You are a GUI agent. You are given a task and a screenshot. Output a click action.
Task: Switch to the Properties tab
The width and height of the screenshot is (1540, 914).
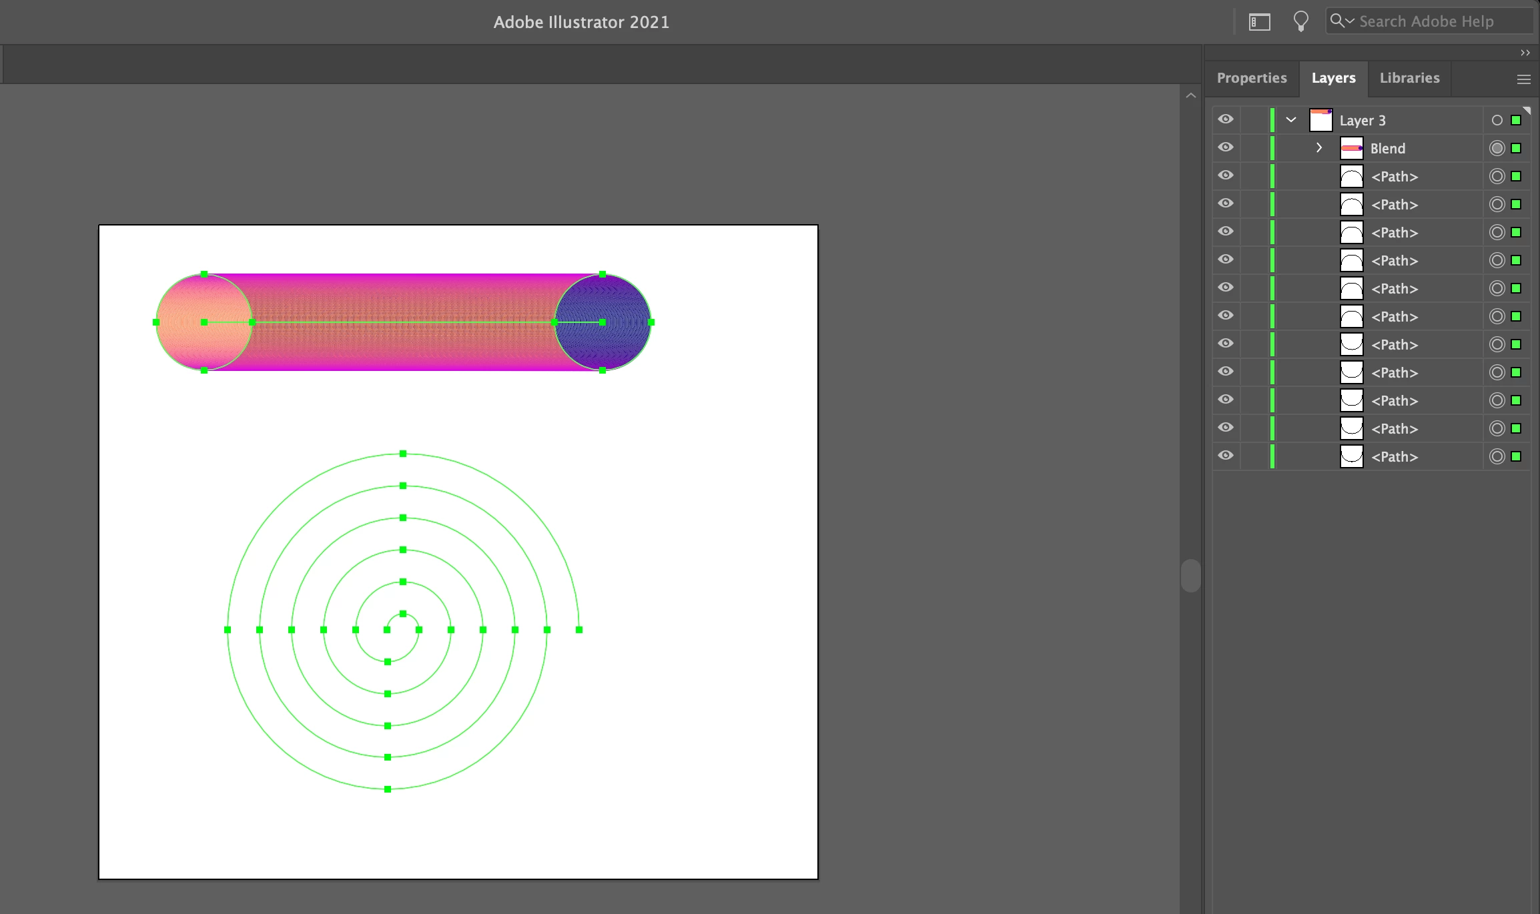pos(1252,78)
